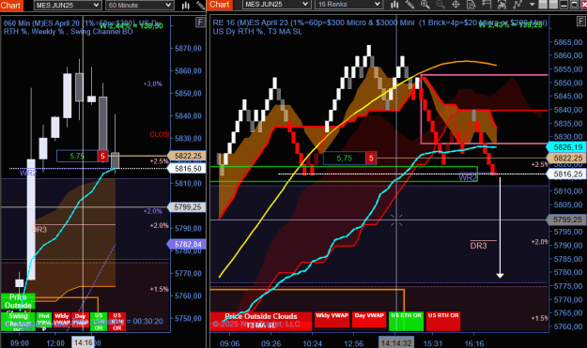Click red 5 quantity box on Renko chart
The image size is (587, 348).
[371, 159]
